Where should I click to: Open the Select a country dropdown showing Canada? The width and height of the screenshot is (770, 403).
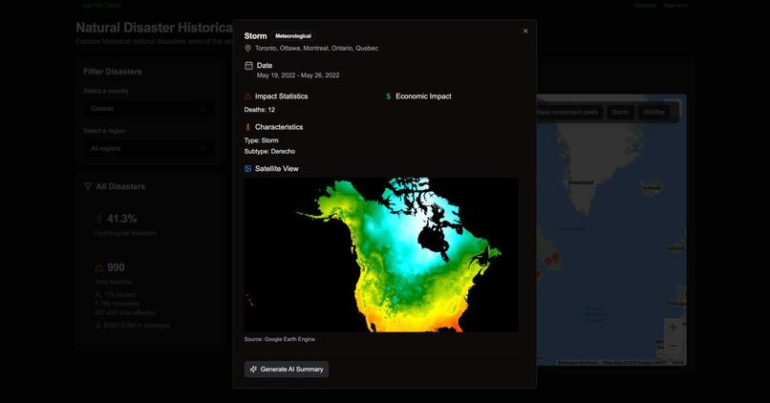[148, 109]
